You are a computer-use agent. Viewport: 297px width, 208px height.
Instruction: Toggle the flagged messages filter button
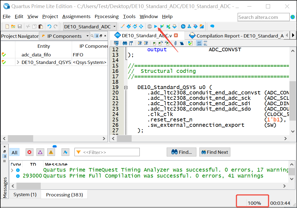click(x=65, y=152)
